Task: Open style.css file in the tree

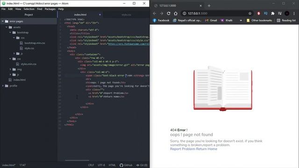Action: click(x=29, y=49)
